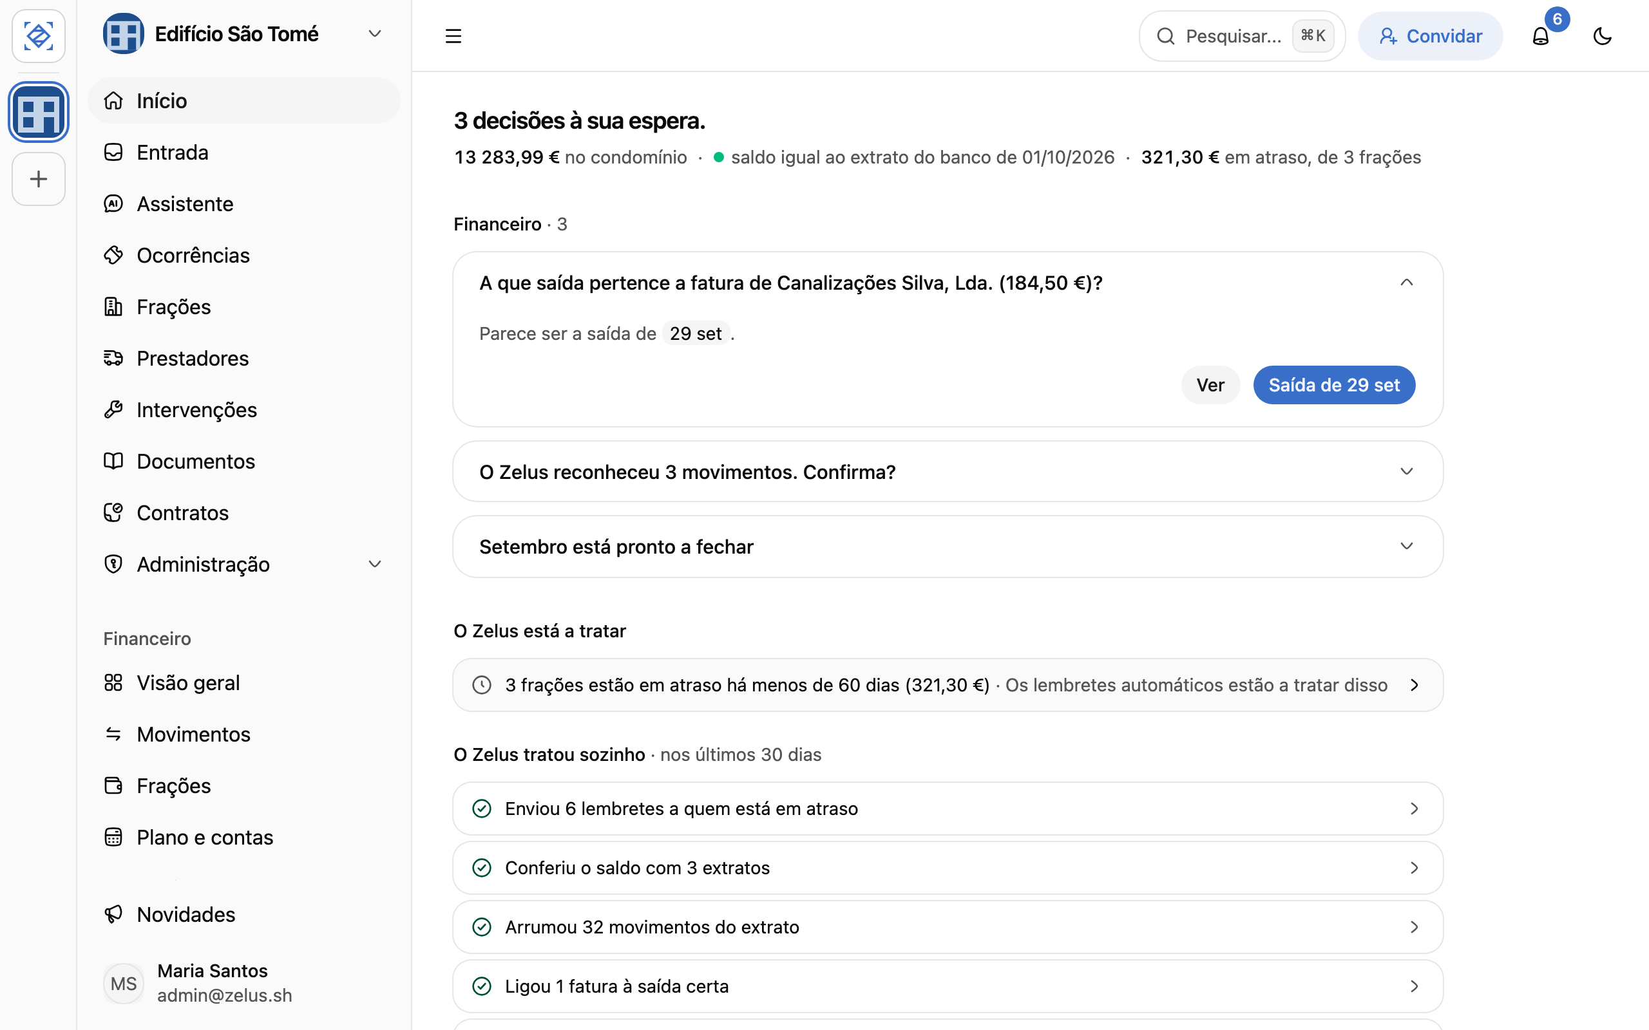Open 'Conferiu o saldo com 3 extratos' row
1649x1030 pixels.
(x=947, y=867)
